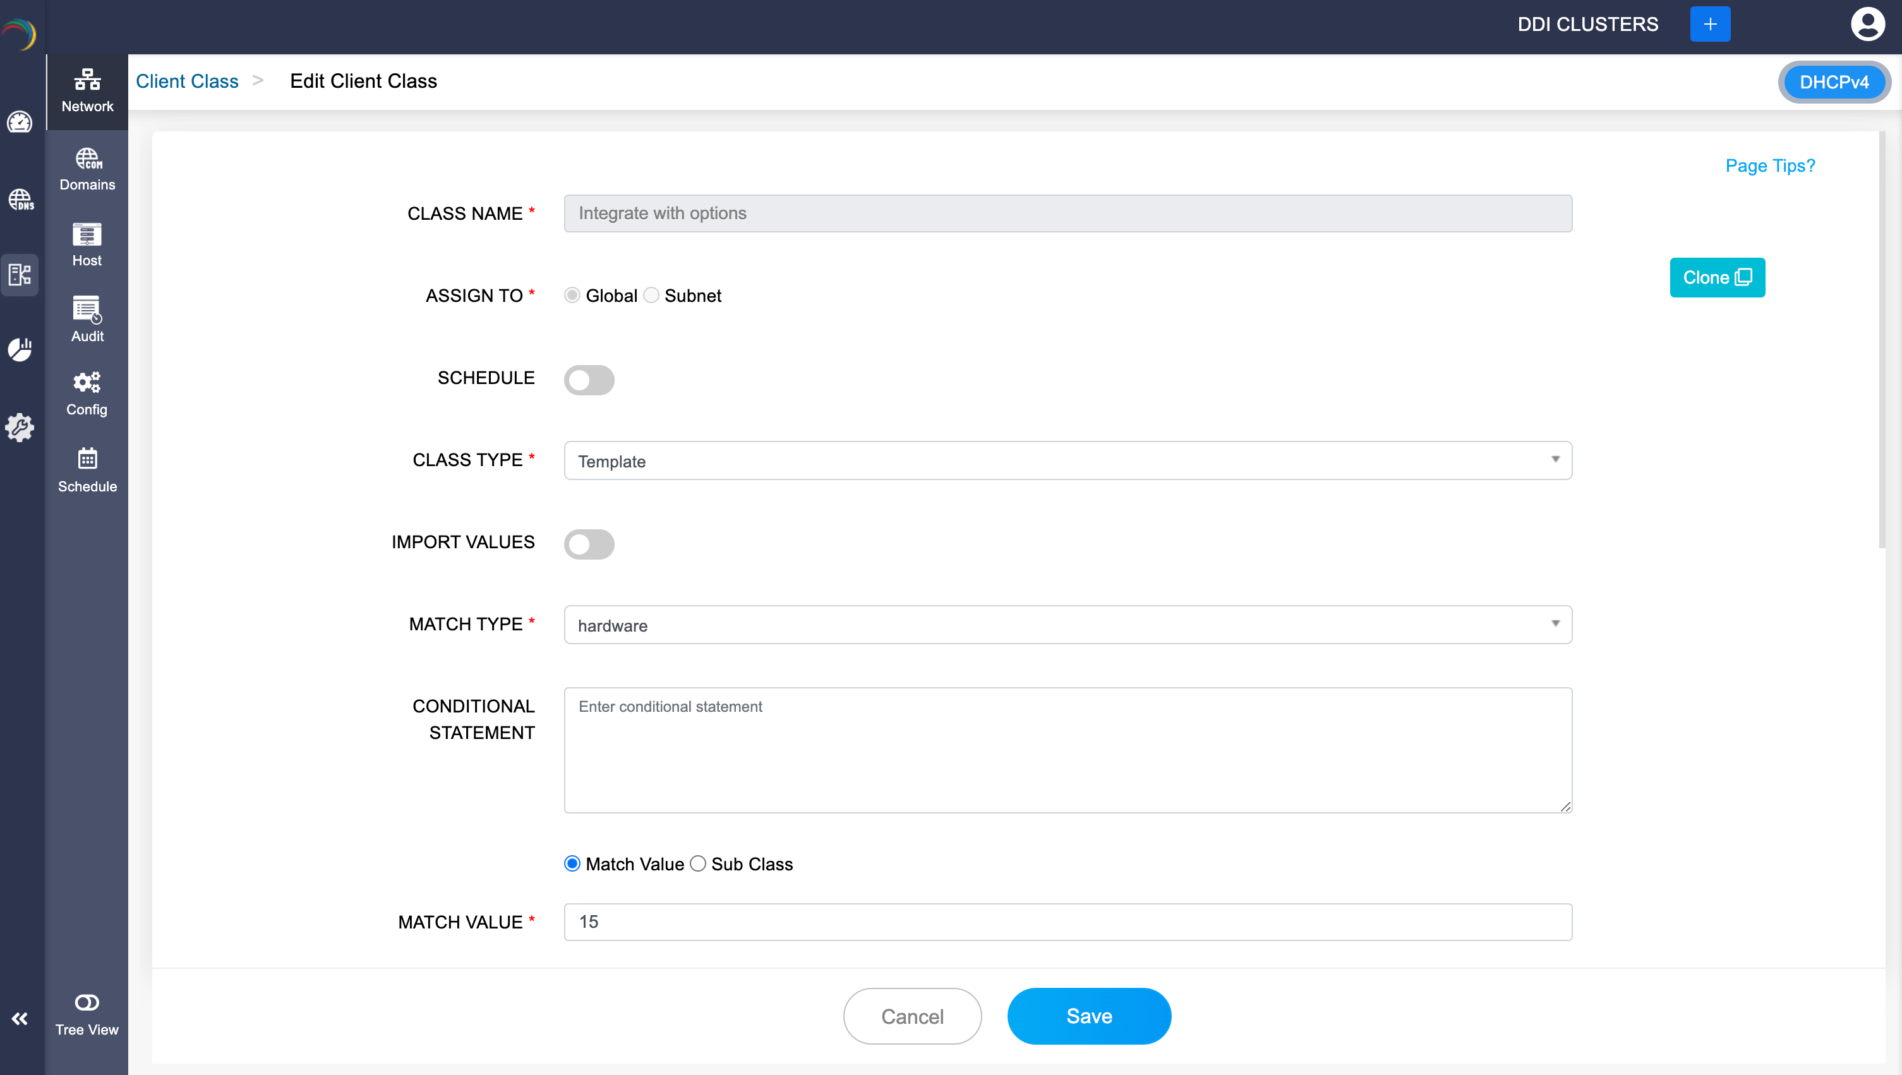Open Page Tips link
1902x1075 pixels.
pos(1770,165)
